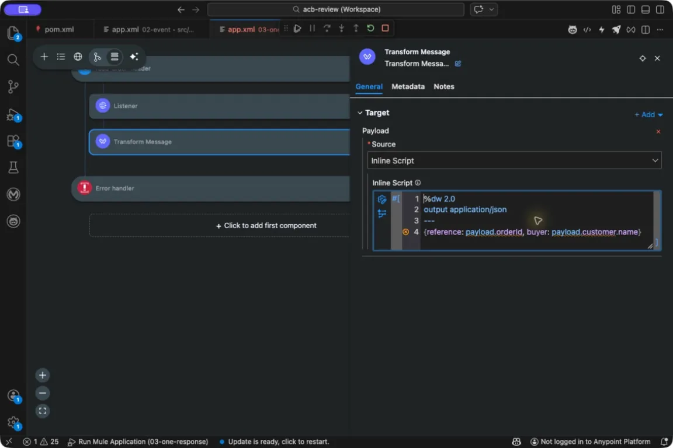Open the acb-review workspace search bar
The height and width of the screenshot is (448, 673).
pyautogui.click(x=336, y=9)
